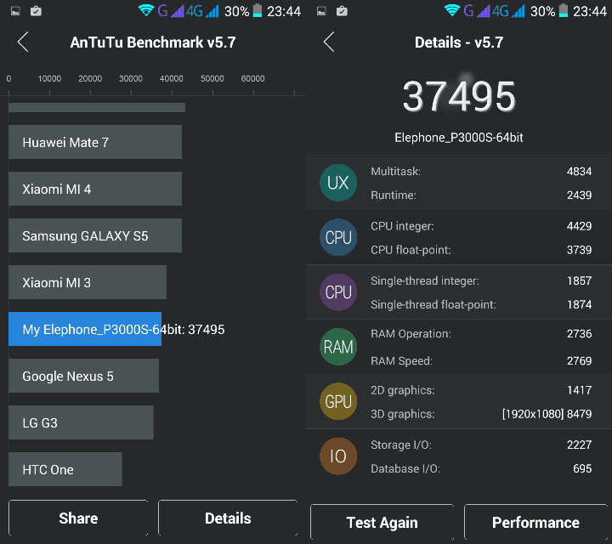Screen dimensions: 612x544
Task: Tap the Share button
Action: [78, 518]
